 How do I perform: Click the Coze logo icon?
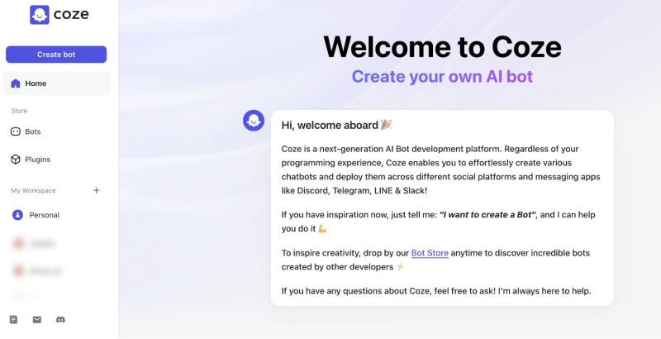pos(40,15)
